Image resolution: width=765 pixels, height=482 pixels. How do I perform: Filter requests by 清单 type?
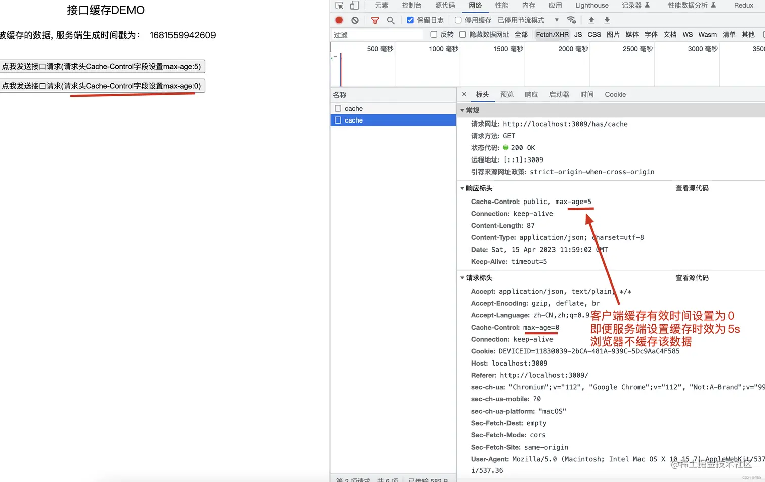729,34
